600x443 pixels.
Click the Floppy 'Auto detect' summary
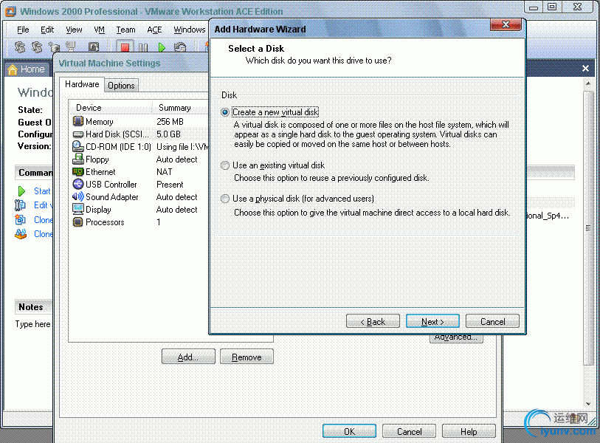(x=177, y=159)
